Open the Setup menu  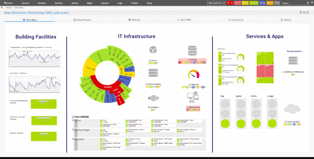click(149, 3)
